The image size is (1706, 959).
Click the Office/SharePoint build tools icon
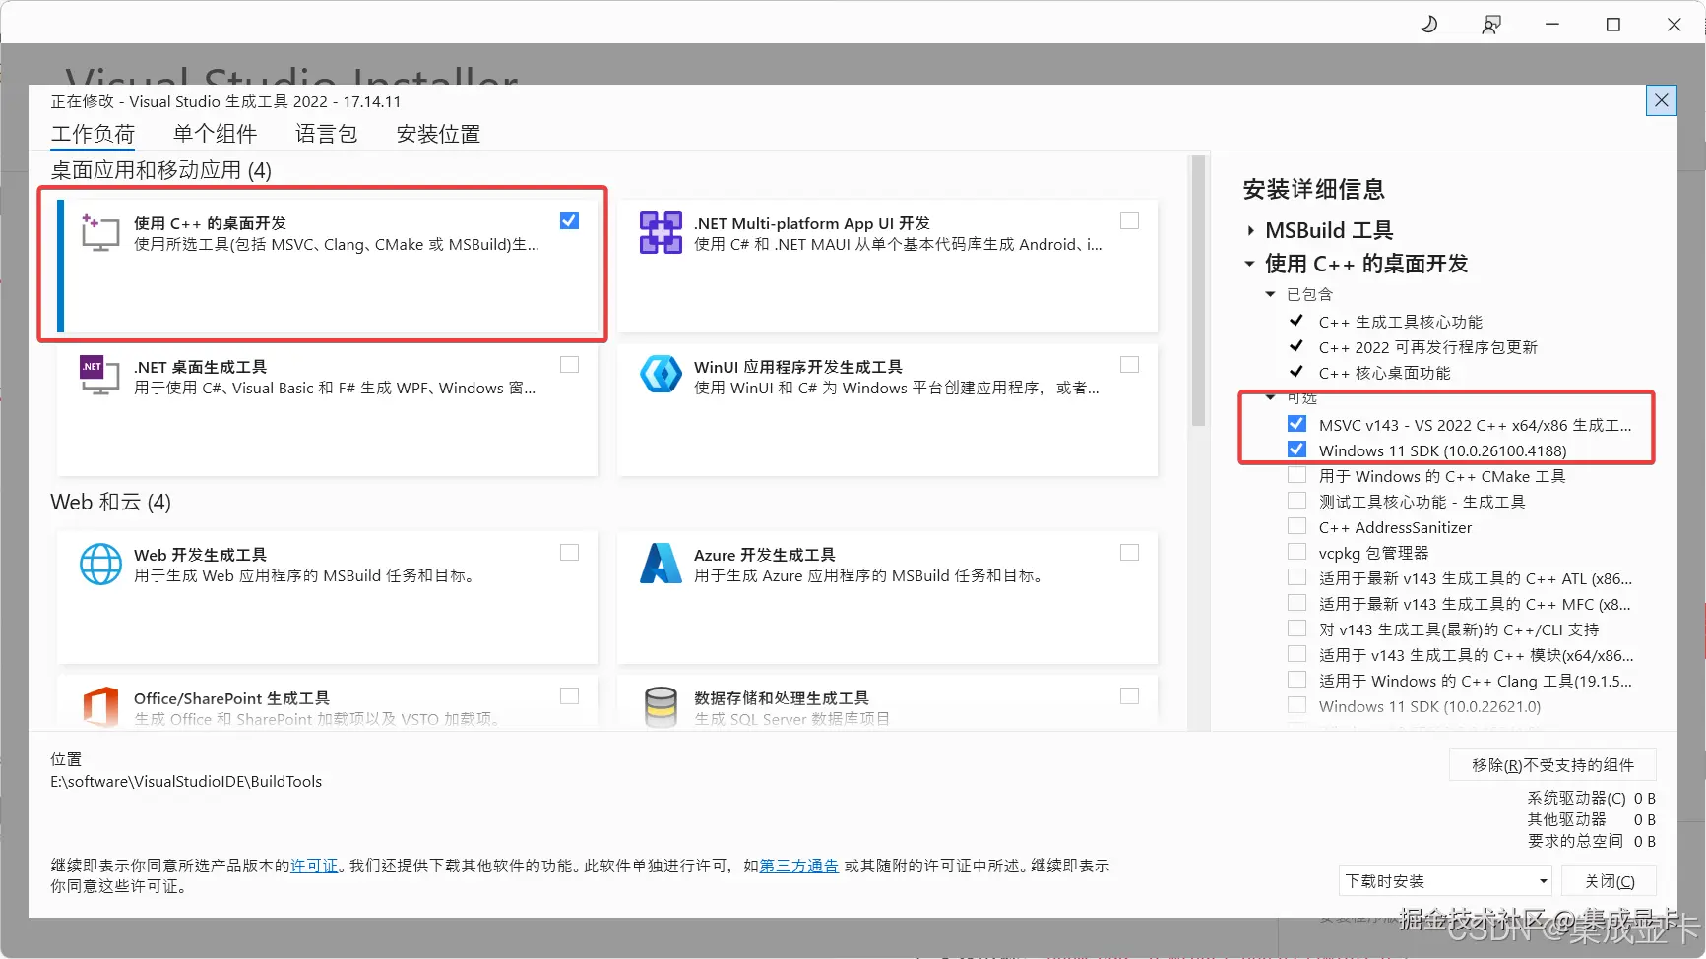[100, 706]
